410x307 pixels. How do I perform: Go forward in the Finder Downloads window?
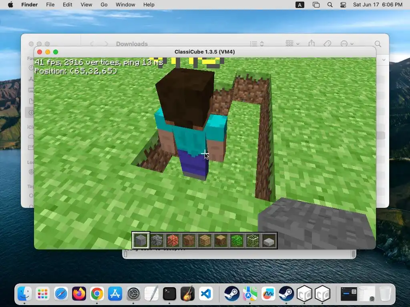click(x=106, y=44)
